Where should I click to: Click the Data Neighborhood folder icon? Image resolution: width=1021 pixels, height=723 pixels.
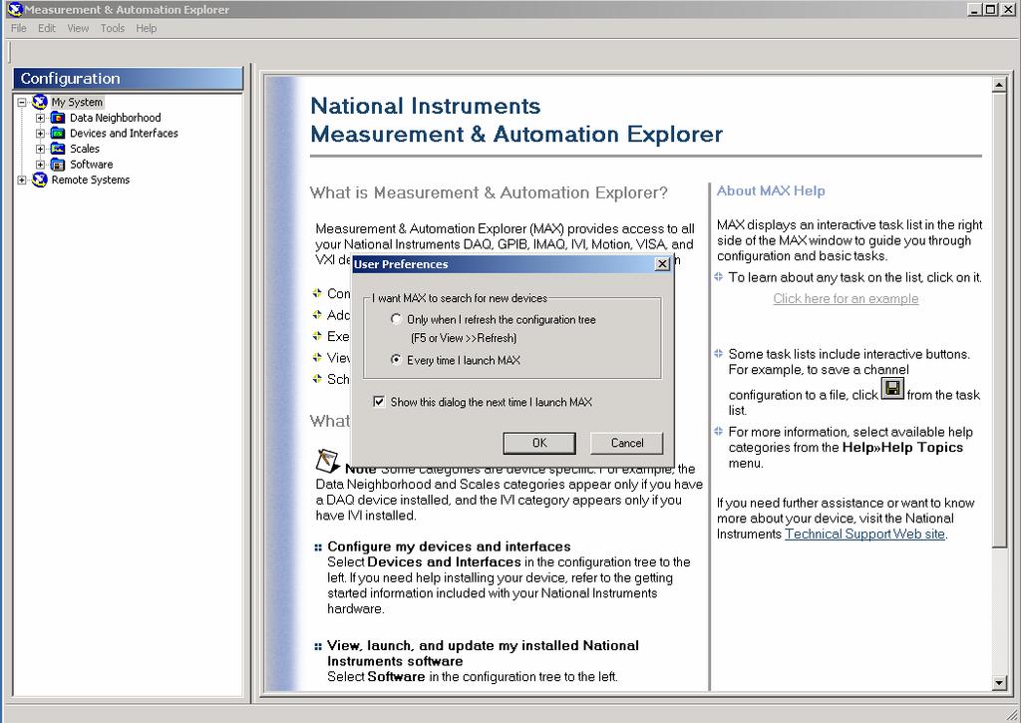tap(58, 118)
